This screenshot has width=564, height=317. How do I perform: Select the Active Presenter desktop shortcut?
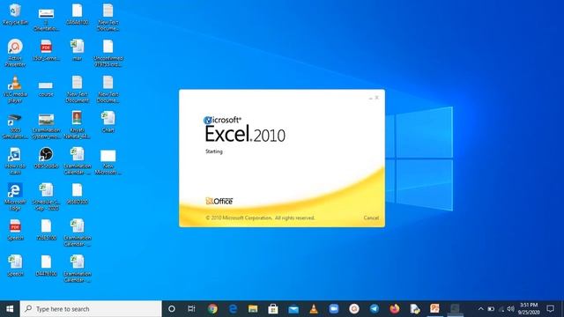15,53
